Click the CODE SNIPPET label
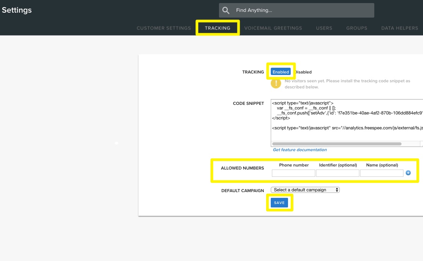423x261 pixels. [248, 103]
